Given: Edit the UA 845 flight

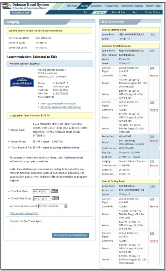Looking at the screenshot, I should 152,199.
